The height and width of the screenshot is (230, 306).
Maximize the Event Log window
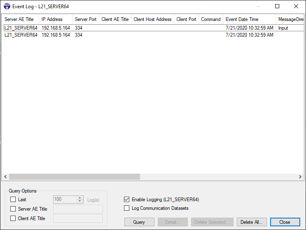point(277,7)
